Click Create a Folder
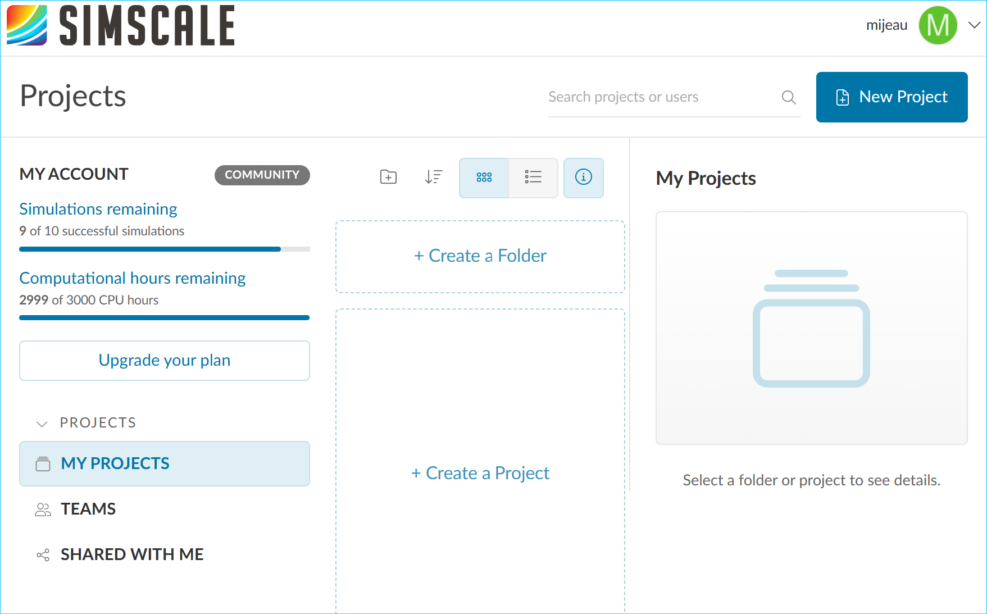The height and width of the screenshot is (614, 987). [480, 256]
